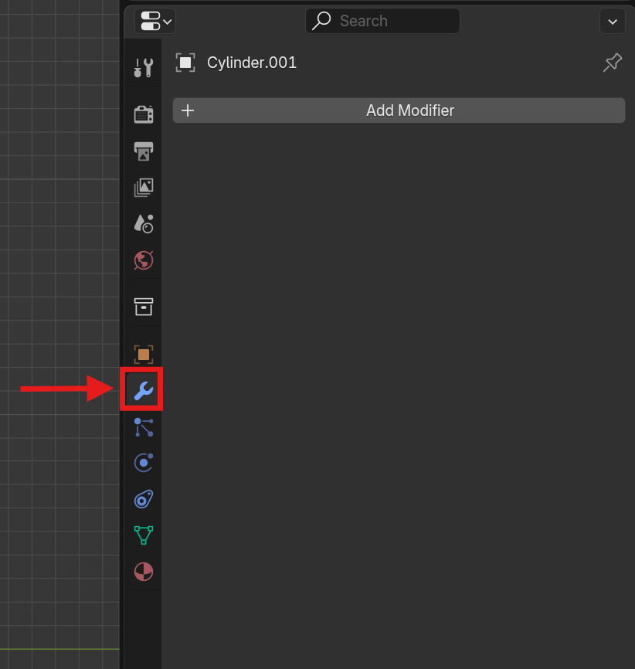Open the Render properties tab
Image resolution: width=635 pixels, height=669 pixels.
click(144, 114)
